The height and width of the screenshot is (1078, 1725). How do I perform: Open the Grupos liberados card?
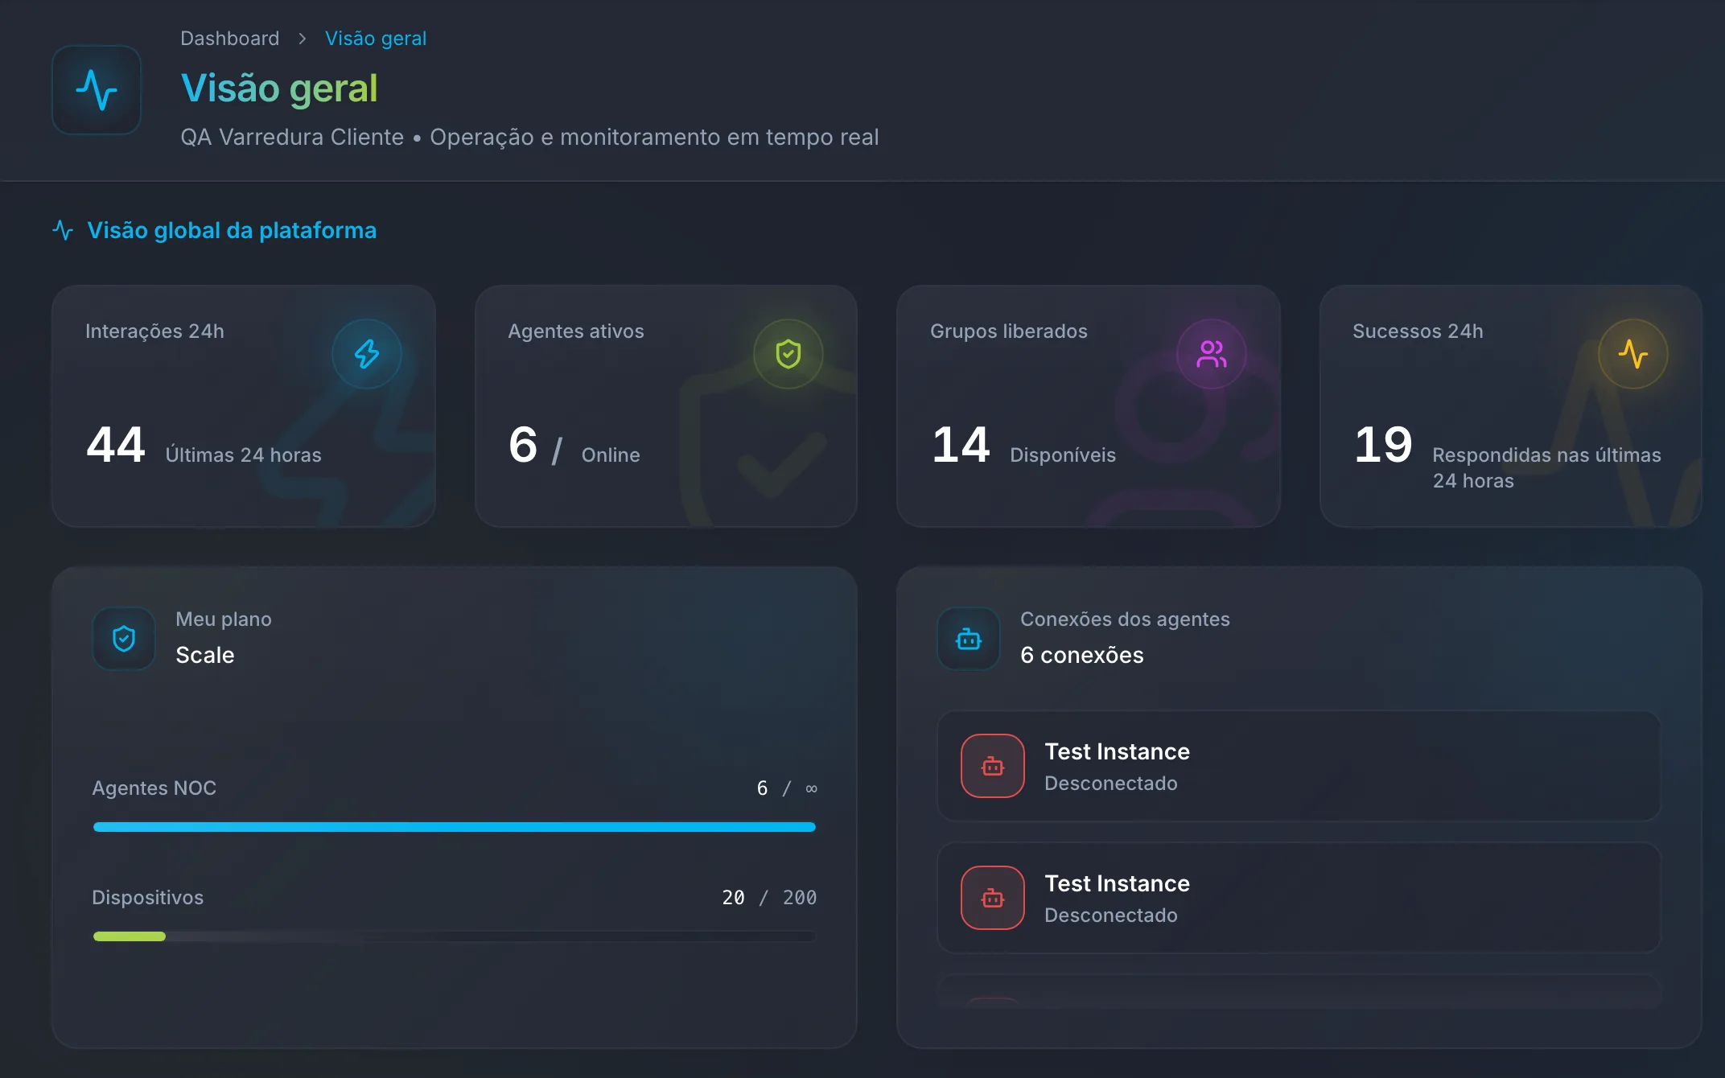1089,406
